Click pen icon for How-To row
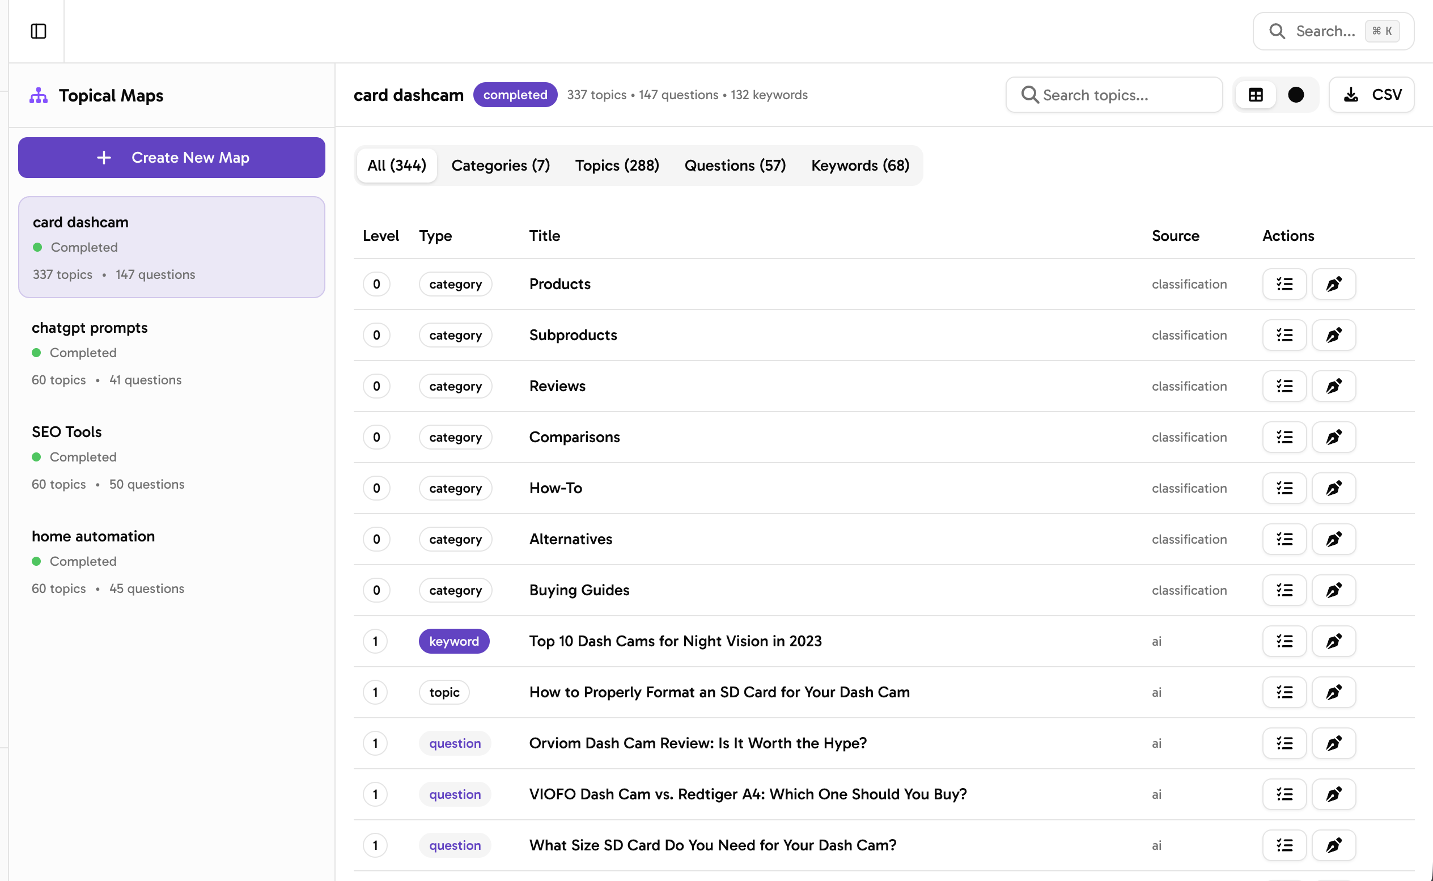Screen dimensions: 1433x881 pyautogui.click(x=1333, y=488)
